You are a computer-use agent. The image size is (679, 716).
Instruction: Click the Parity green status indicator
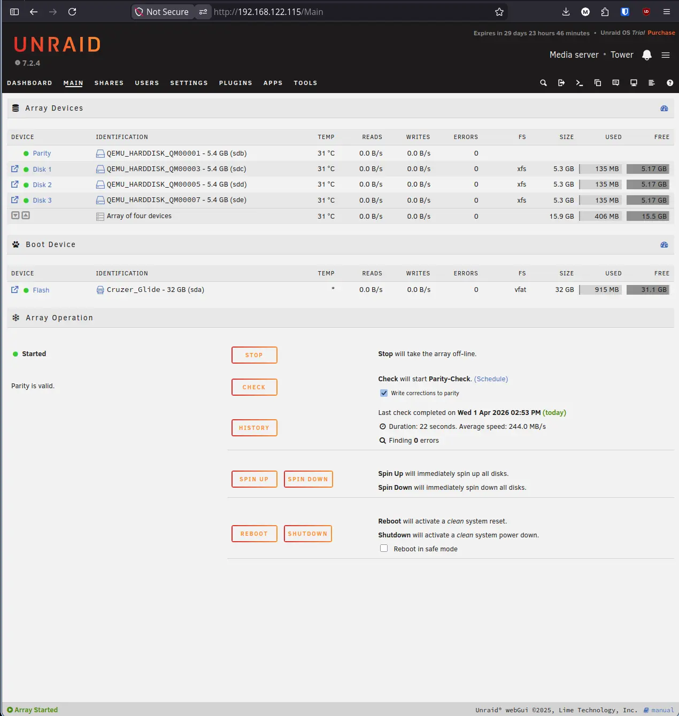click(26, 153)
